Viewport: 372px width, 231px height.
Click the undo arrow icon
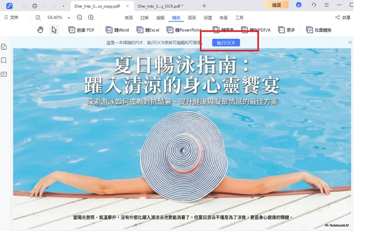(44, 6)
